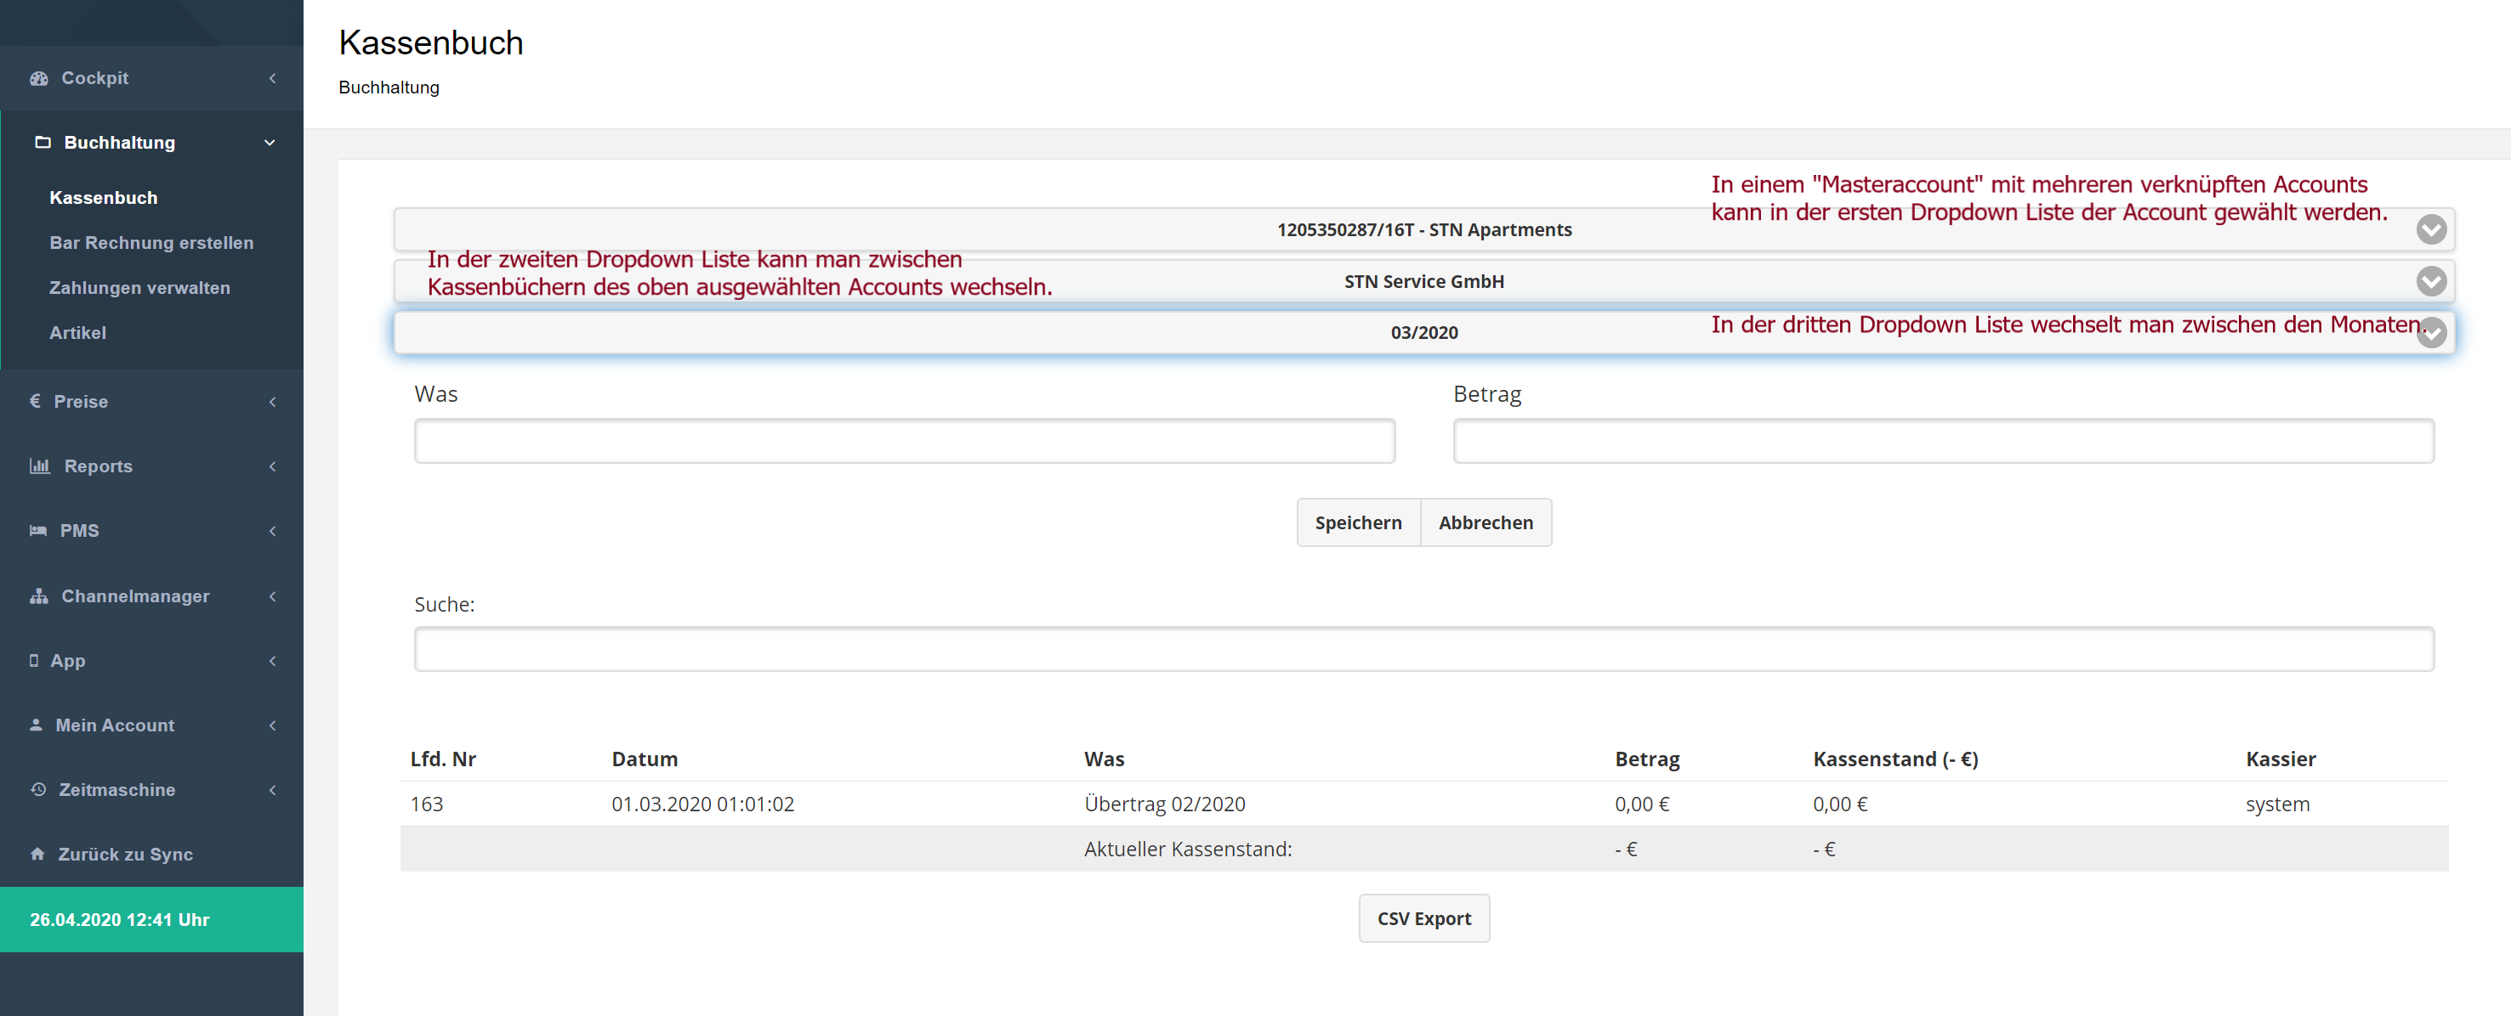
Task: Open Bar Rechnung erstellen menu item
Action: click(151, 243)
